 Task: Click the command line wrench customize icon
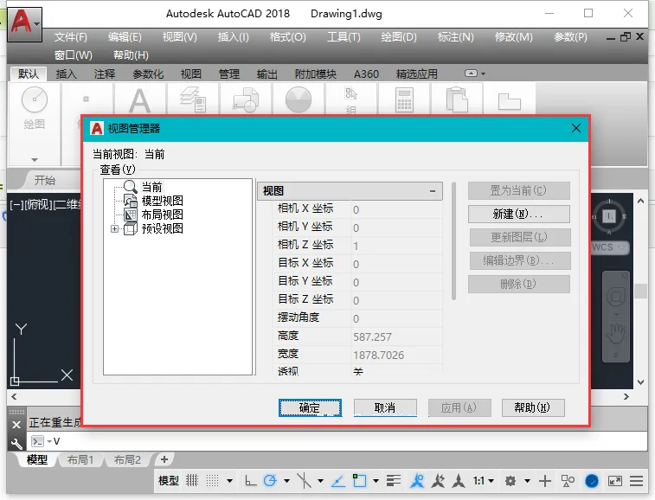pyautogui.click(x=16, y=443)
